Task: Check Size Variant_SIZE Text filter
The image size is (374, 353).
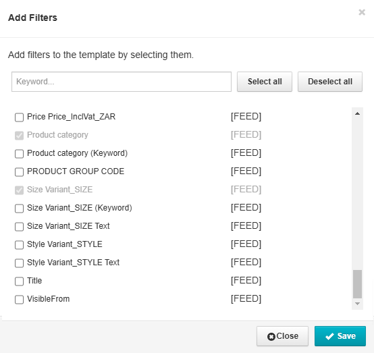Action: click(19, 227)
